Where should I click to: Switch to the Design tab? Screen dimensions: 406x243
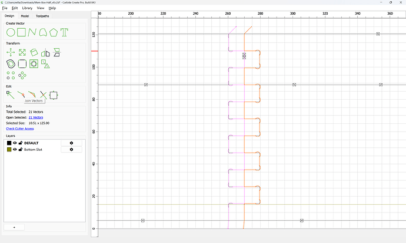(9, 16)
